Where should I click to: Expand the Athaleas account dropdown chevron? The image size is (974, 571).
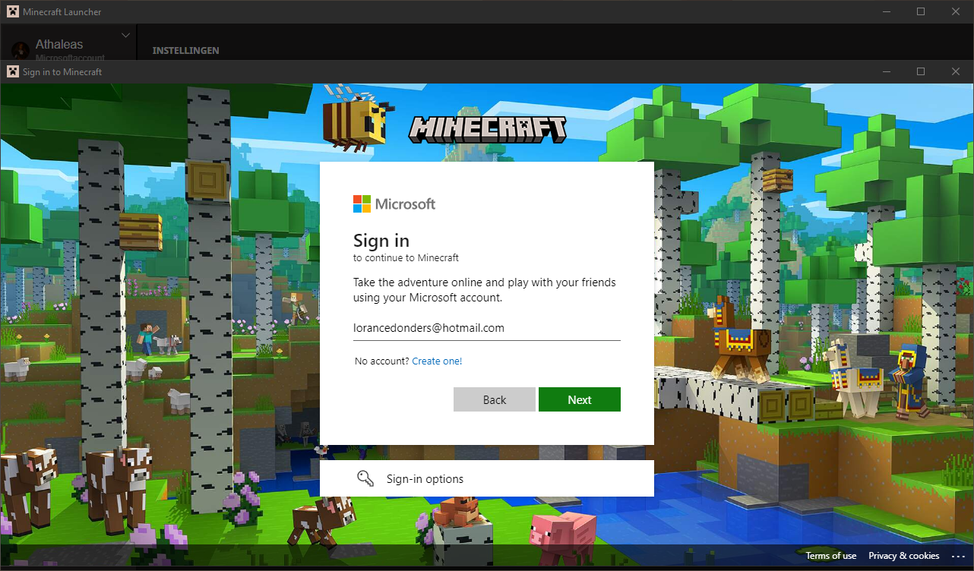(126, 36)
